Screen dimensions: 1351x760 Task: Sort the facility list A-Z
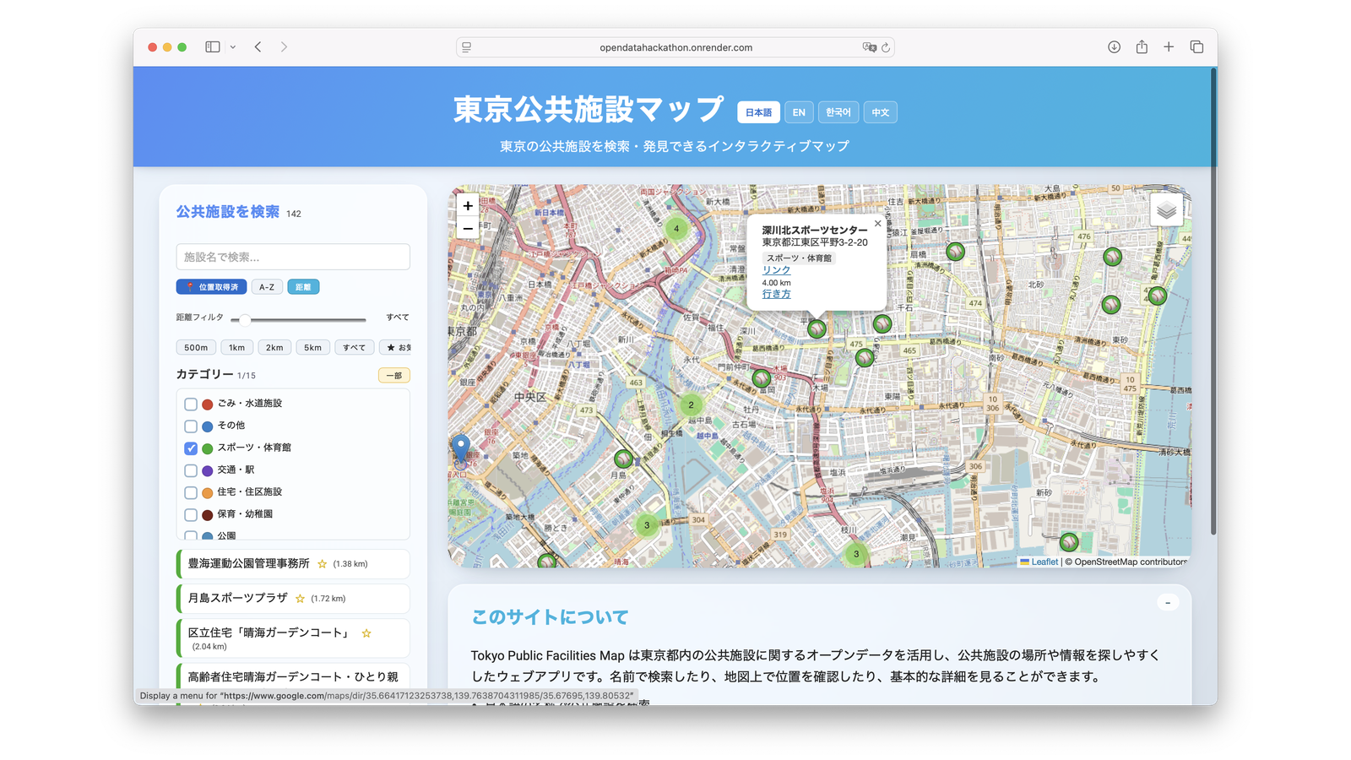267,287
